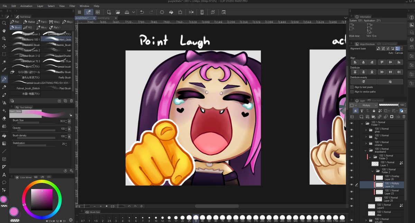Hide the Layer 24 layer
Screen dimensions: 415x223
tap(351, 185)
